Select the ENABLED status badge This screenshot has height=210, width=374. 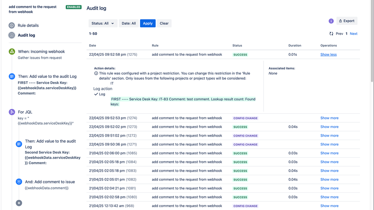point(74,7)
